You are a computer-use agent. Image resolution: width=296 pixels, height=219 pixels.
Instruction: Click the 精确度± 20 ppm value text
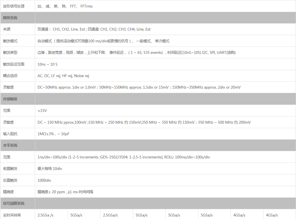(65, 192)
